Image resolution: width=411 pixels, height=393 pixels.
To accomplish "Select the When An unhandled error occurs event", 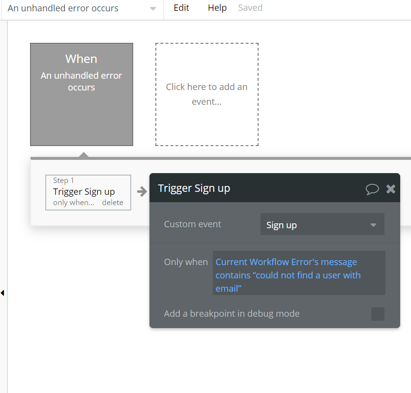I will [x=82, y=94].
